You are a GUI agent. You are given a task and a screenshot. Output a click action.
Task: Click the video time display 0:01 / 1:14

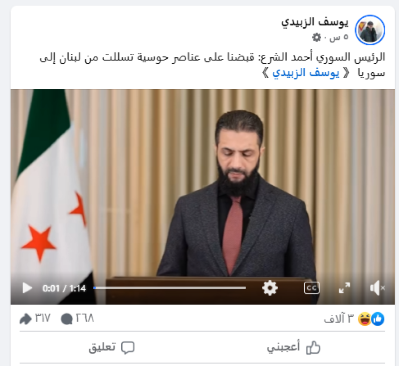click(x=64, y=288)
